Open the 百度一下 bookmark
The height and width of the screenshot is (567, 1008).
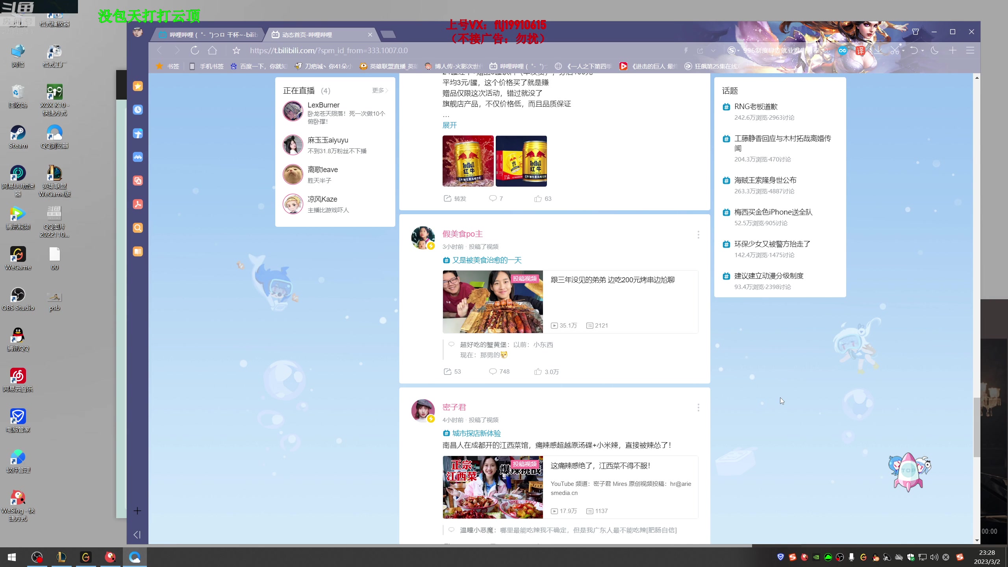coord(259,66)
